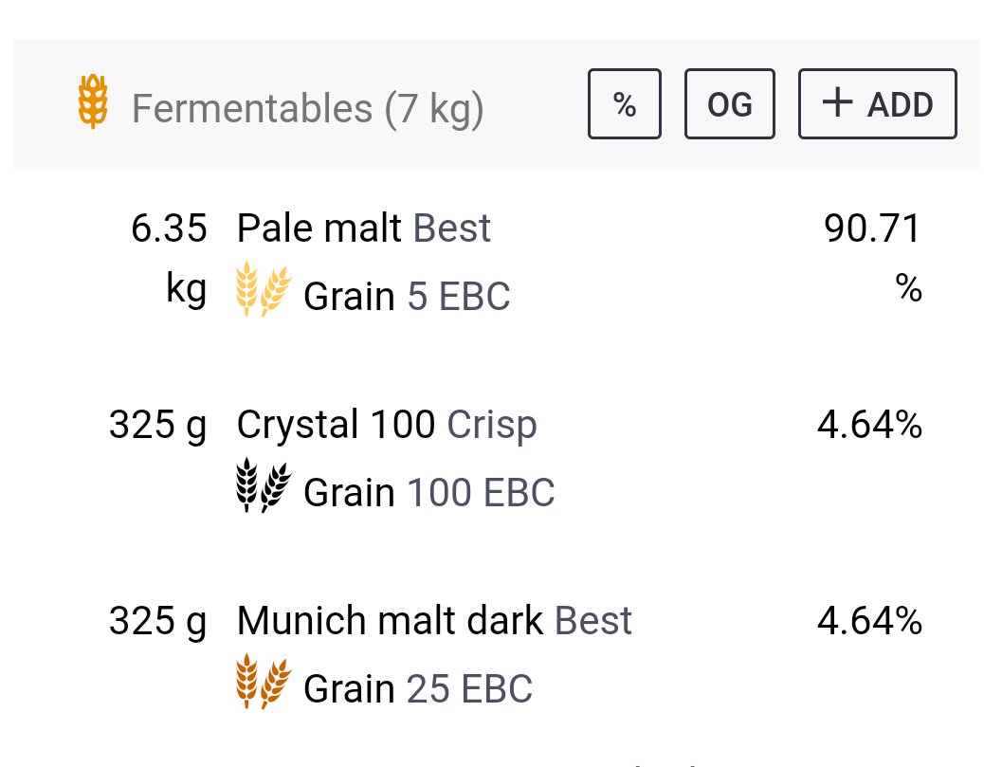Click Munich malt's 4.64% share

coord(870,621)
